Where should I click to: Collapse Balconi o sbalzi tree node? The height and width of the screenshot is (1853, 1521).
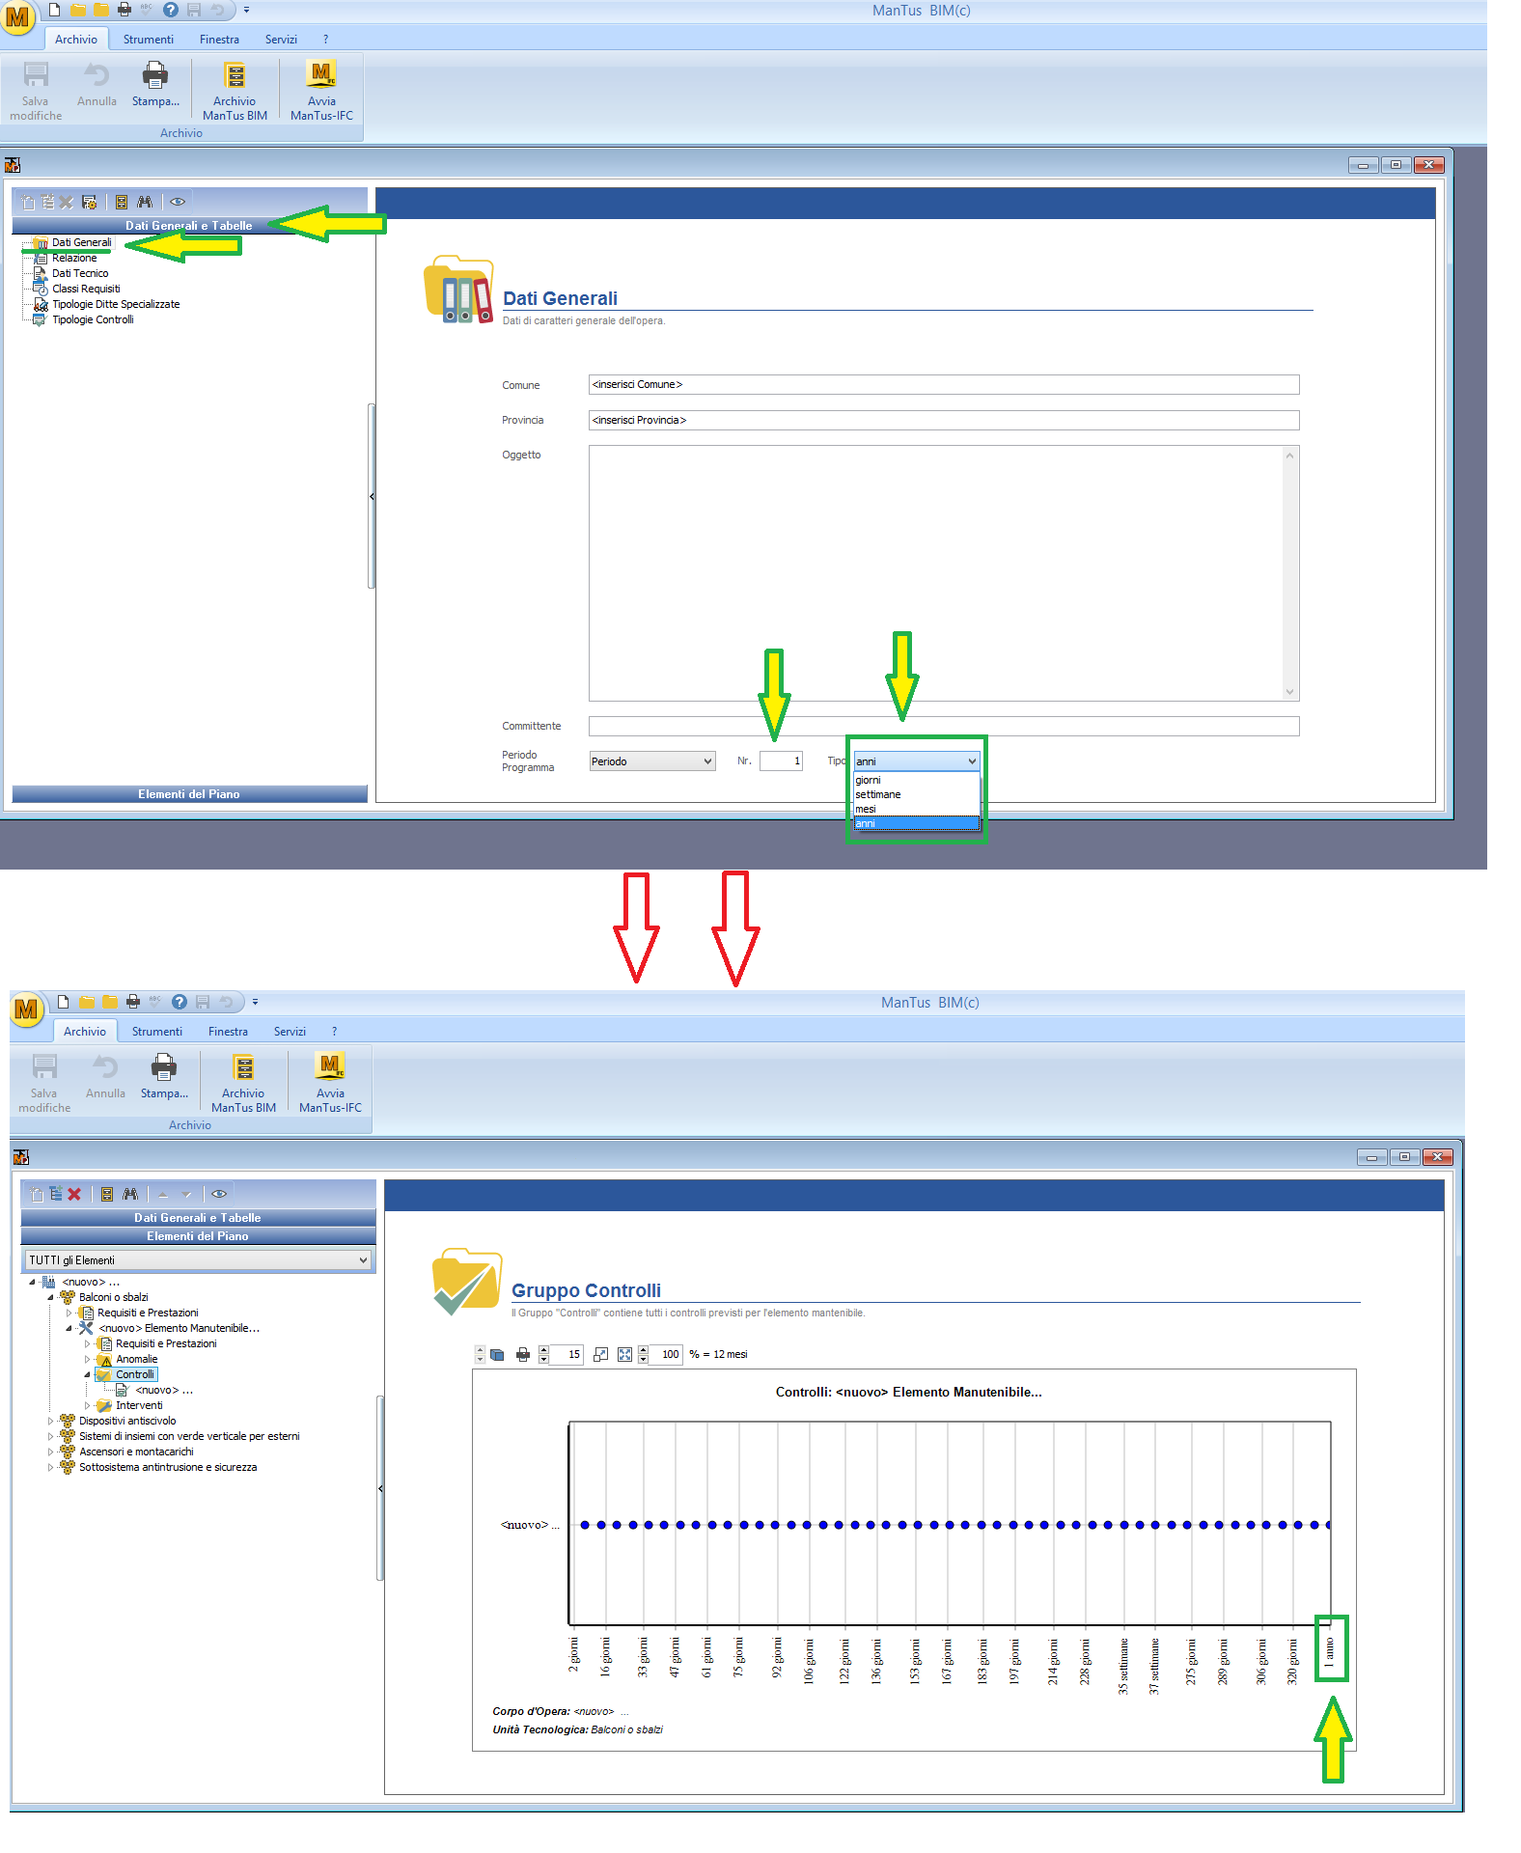50,1298
